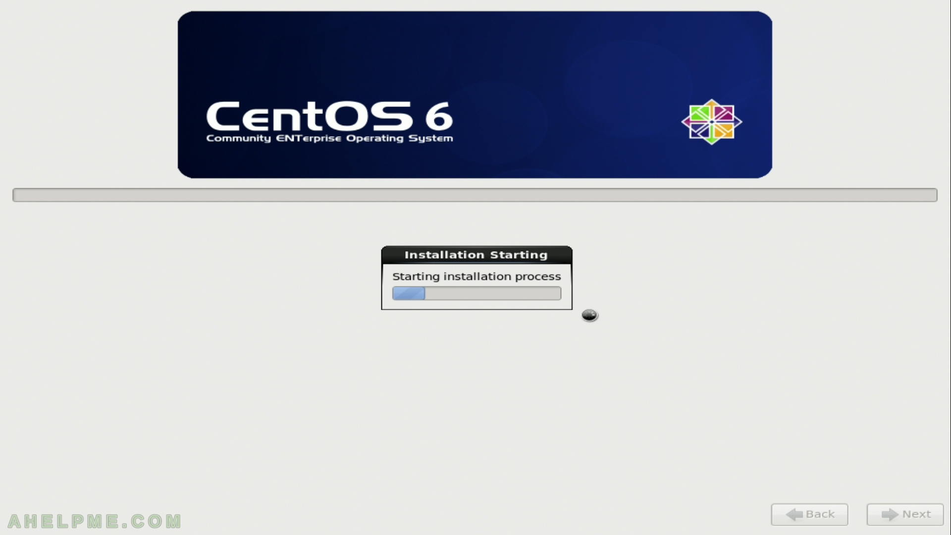Click the CentOS logo icon in banner
The image size is (951, 535).
[711, 122]
